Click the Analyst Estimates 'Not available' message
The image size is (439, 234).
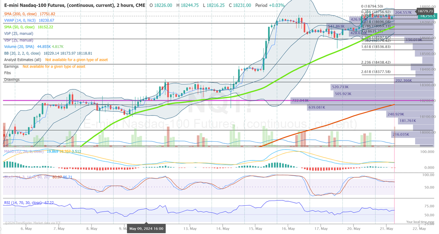tap(77, 59)
